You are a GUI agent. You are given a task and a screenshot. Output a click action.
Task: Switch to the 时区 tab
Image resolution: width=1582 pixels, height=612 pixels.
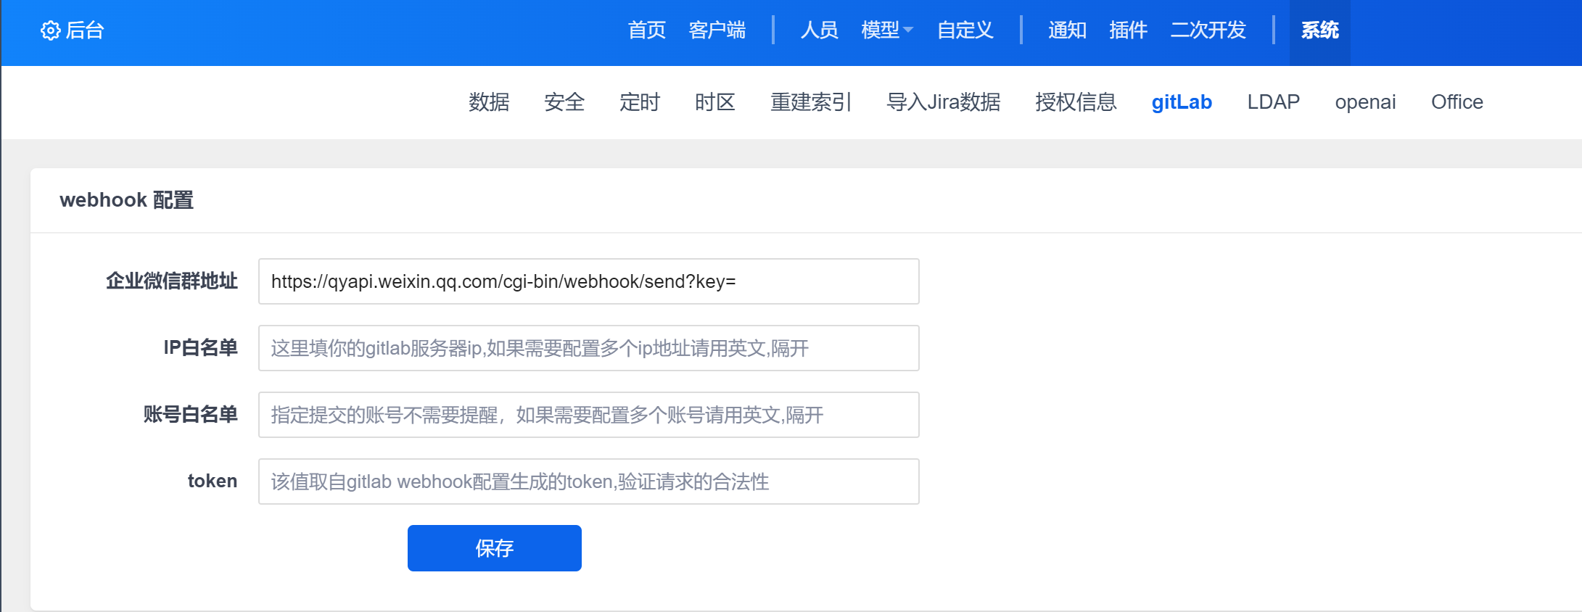point(715,102)
